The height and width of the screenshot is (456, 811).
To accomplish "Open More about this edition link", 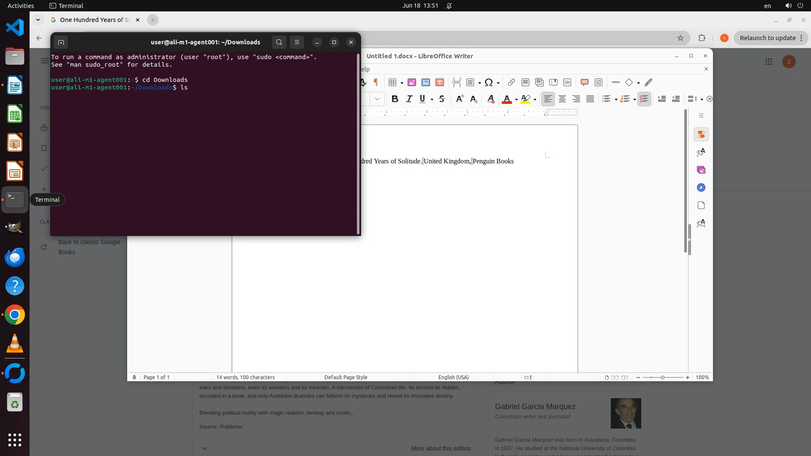I will coord(441,448).
